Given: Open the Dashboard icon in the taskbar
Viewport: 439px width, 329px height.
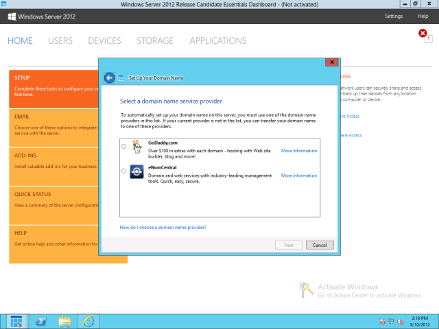Looking at the screenshot, I should coord(16,321).
